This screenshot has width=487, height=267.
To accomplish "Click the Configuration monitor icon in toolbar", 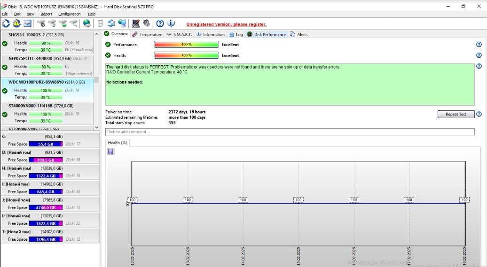I will coord(136,23).
